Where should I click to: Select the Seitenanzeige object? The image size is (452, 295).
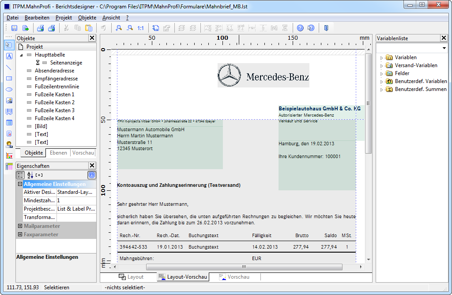66,63
